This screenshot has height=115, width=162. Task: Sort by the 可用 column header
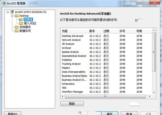click(x=143, y=31)
